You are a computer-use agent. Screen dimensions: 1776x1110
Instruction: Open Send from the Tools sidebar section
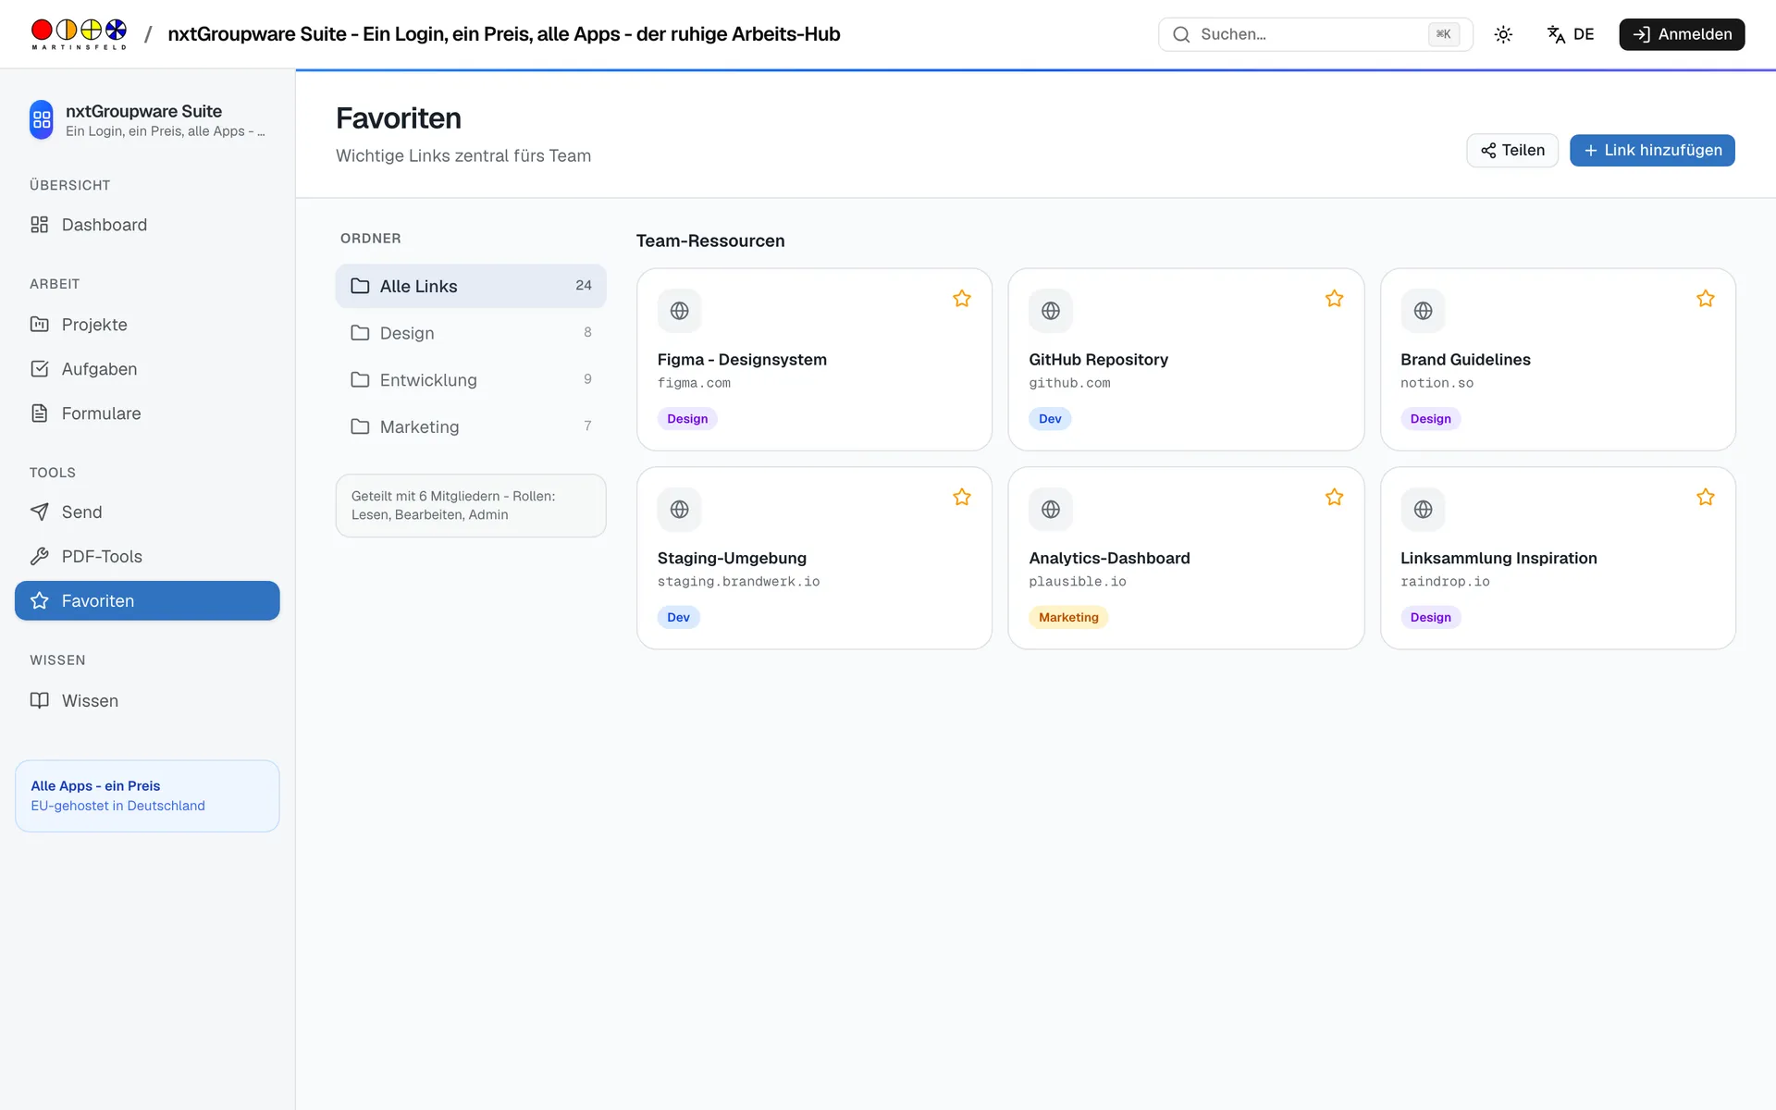(x=147, y=512)
